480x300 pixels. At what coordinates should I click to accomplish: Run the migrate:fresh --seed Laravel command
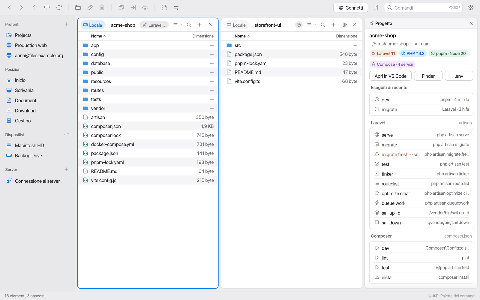(421, 154)
